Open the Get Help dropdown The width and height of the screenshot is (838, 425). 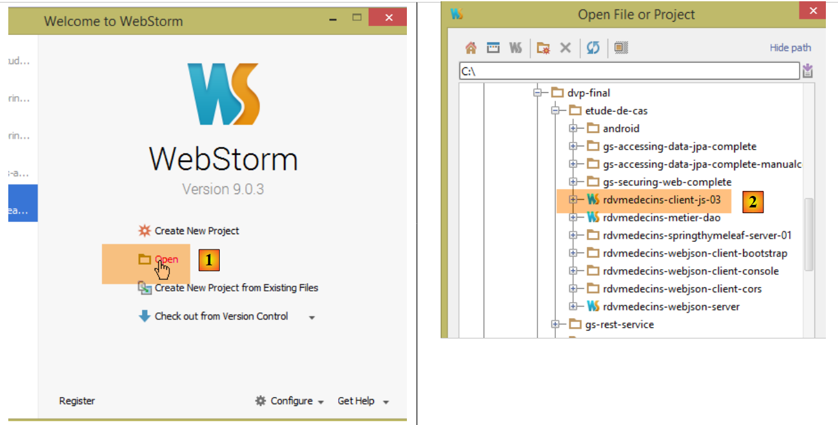(363, 401)
